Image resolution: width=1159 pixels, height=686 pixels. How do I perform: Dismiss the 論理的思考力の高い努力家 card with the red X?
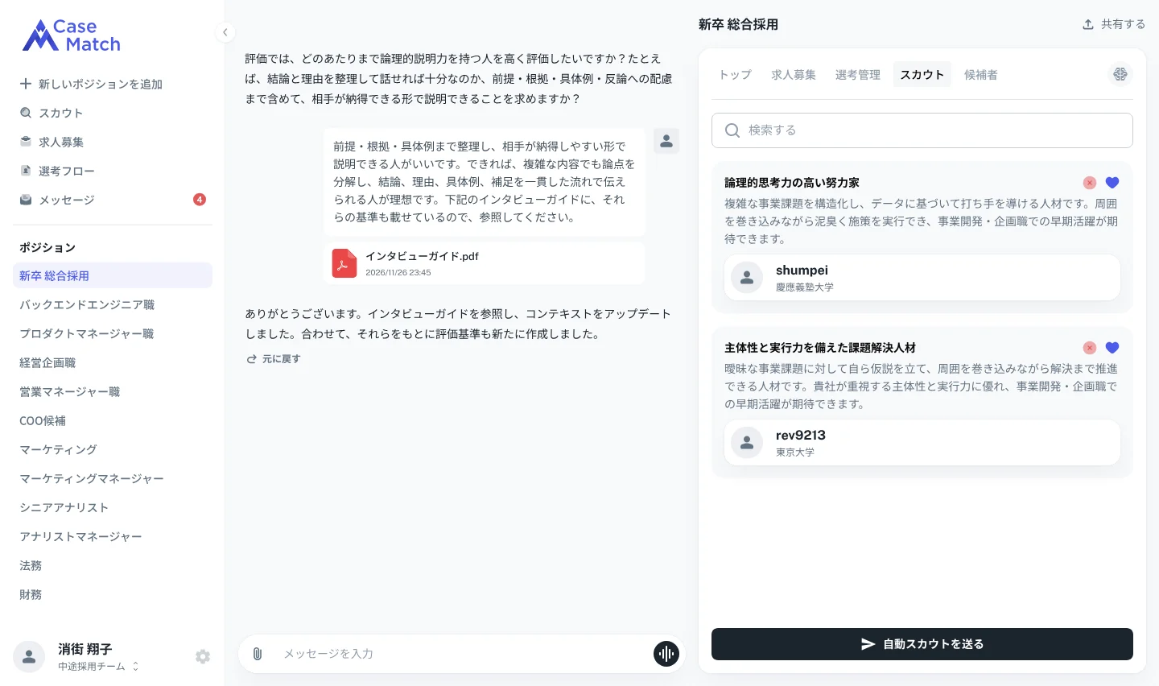coord(1090,183)
